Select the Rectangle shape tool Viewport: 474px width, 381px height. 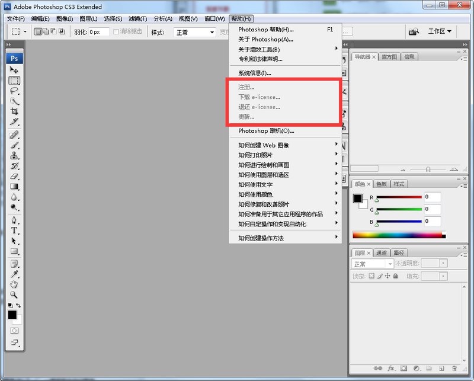[x=14, y=251]
